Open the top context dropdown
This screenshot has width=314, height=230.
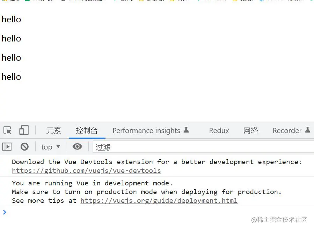[51, 147]
